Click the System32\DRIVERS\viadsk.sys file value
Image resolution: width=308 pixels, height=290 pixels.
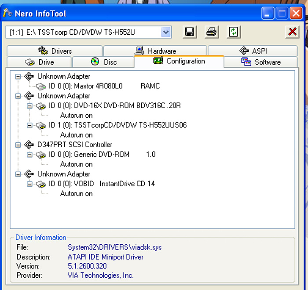click(x=115, y=247)
